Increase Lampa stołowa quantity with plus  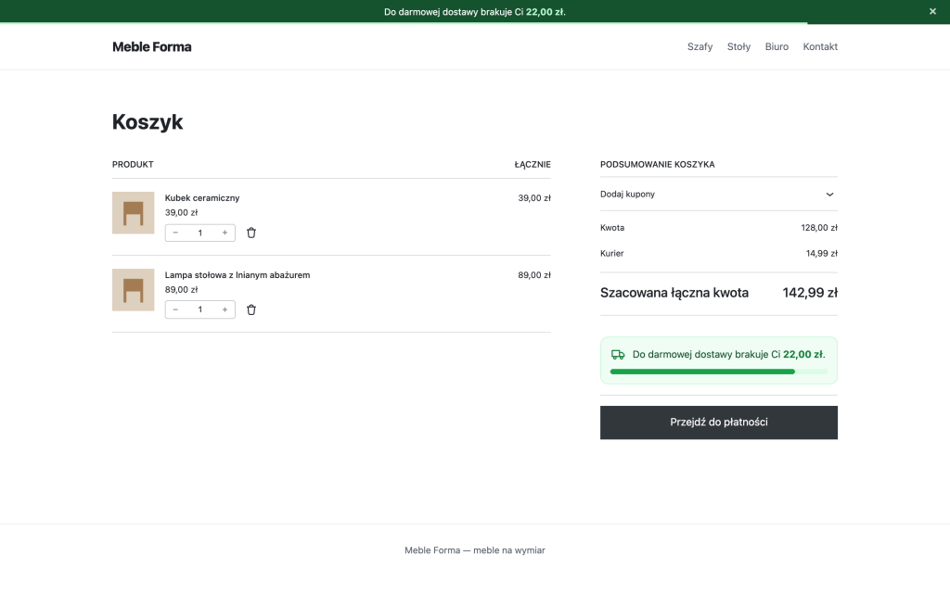(225, 309)
